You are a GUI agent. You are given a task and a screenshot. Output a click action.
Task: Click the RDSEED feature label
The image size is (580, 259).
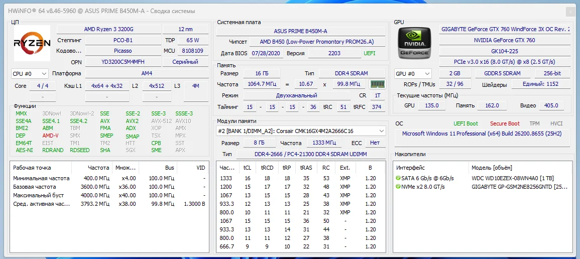[x=79, y=151]
